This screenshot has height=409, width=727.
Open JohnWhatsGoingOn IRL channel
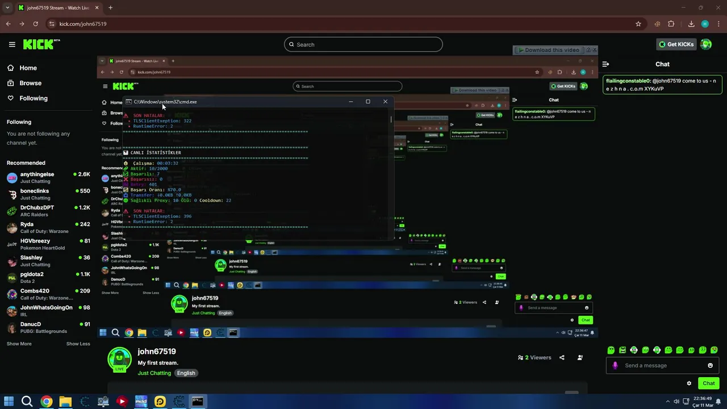48,311
